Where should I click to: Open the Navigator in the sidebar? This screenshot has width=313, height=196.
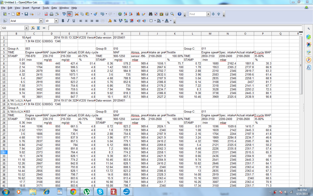tap(308, 60)
